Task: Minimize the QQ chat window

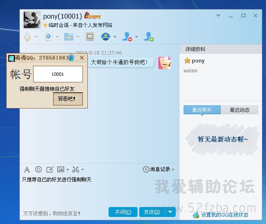Action: 231,16
